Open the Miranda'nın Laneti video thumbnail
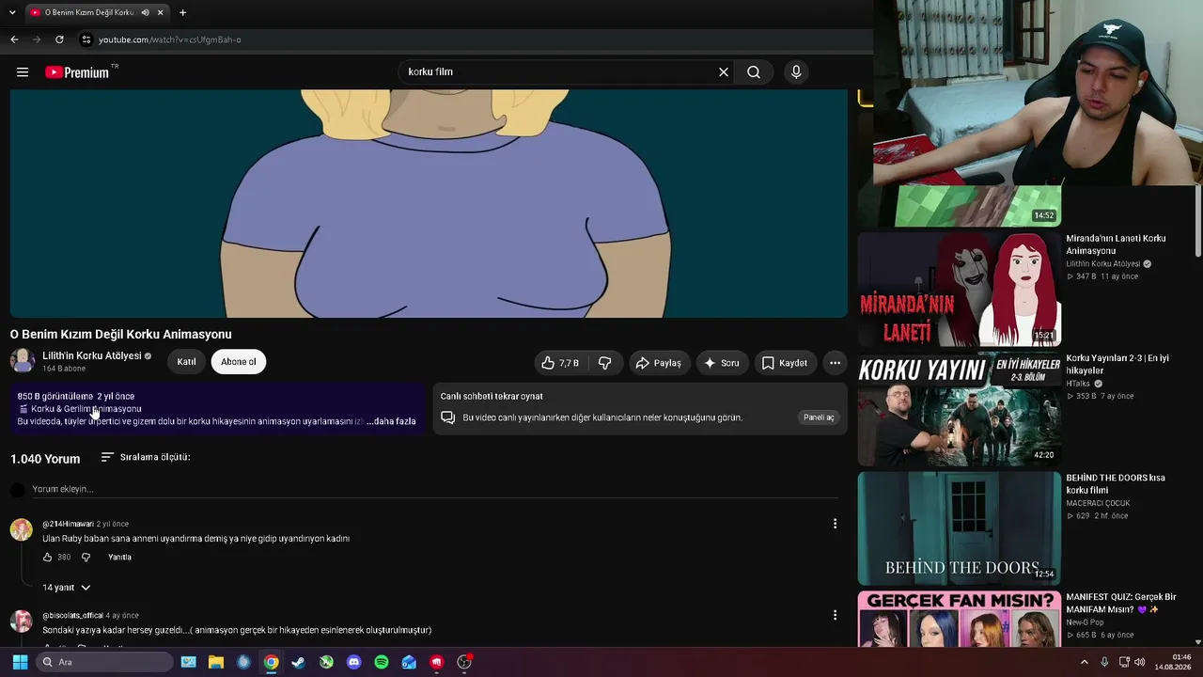 [x=959, y=290]
